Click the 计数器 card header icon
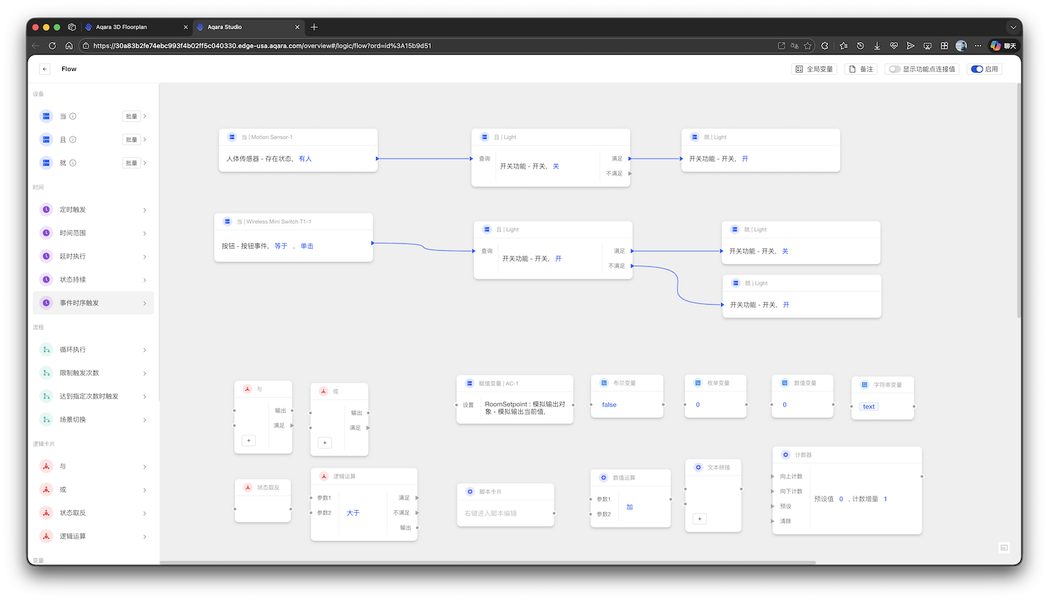Image resolution: width=1049 pixels, height=601 pixels. [785, 455]
